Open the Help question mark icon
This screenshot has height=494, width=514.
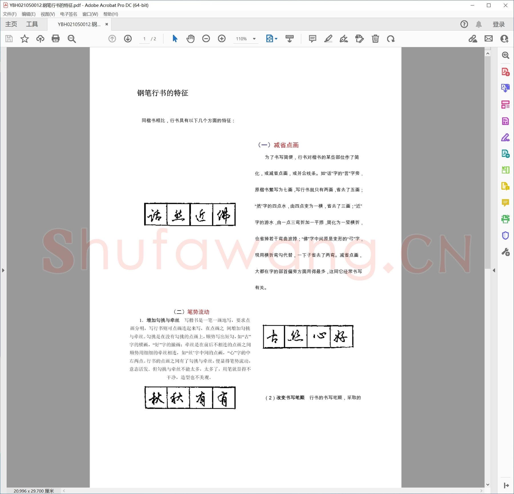click(464, 24)
